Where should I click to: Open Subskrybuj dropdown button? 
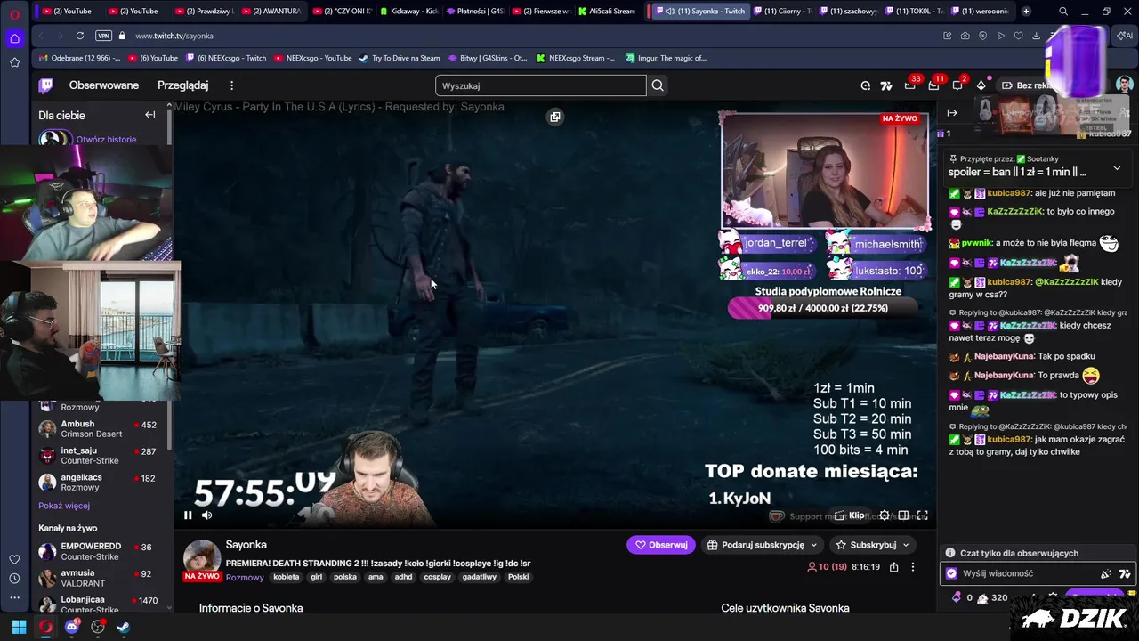click(873, 545)
